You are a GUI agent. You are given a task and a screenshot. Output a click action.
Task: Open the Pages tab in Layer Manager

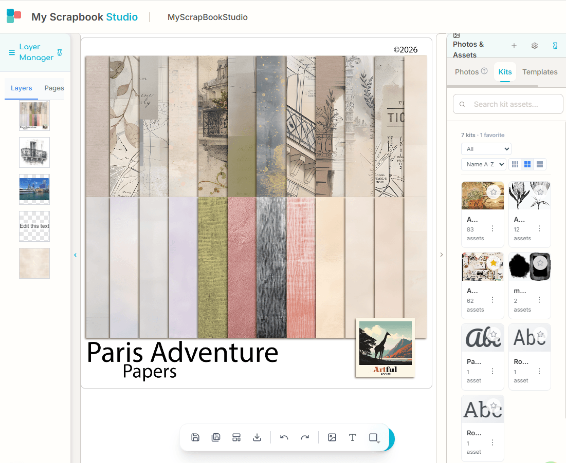pos(53,88)
